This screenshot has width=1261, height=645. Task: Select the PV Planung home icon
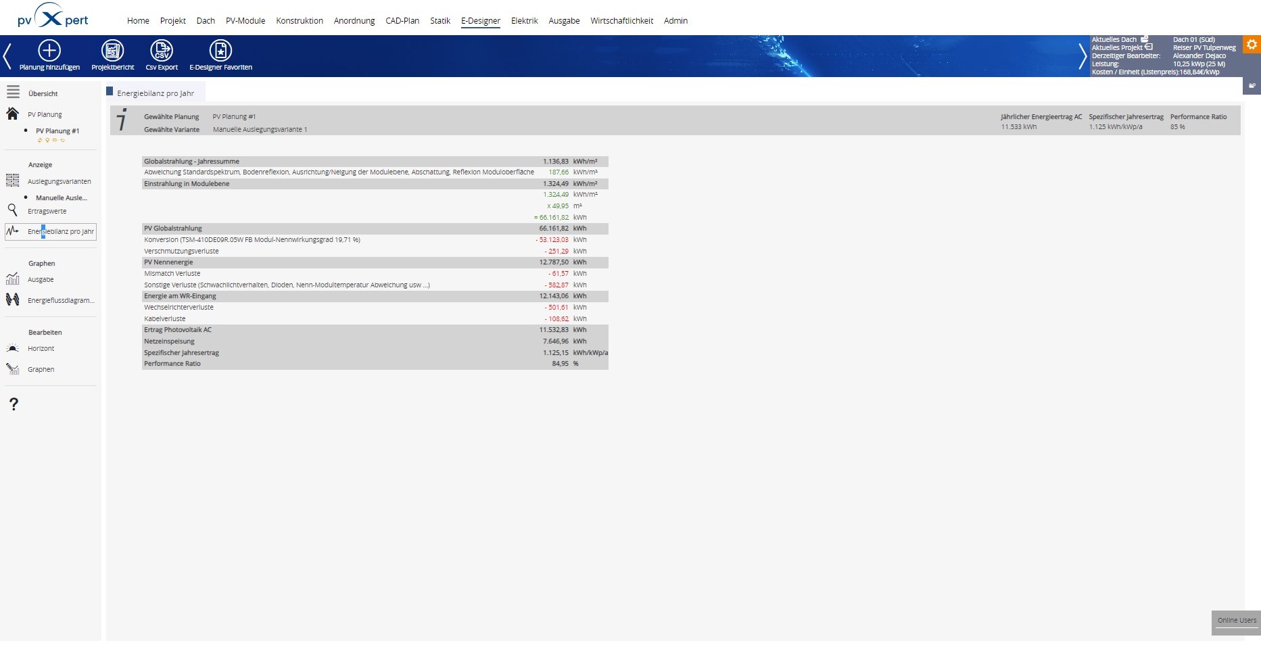[x=11, y=114]
